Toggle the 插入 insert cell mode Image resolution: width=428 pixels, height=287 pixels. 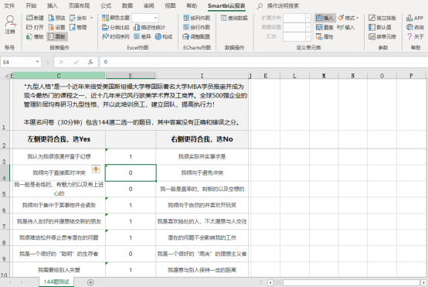pos(324,18)
